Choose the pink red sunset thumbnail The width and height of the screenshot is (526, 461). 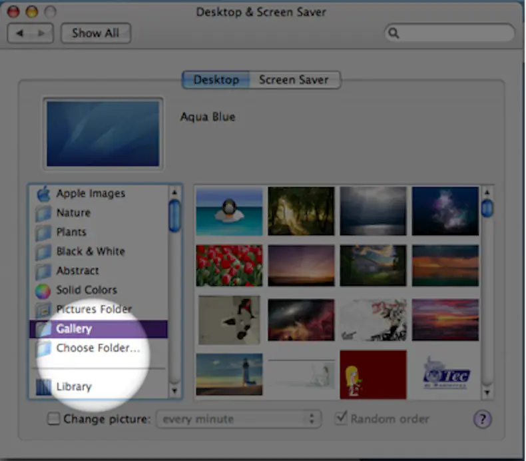pos(445,320)
